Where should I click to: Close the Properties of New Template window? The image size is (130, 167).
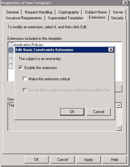pos(125,3)
